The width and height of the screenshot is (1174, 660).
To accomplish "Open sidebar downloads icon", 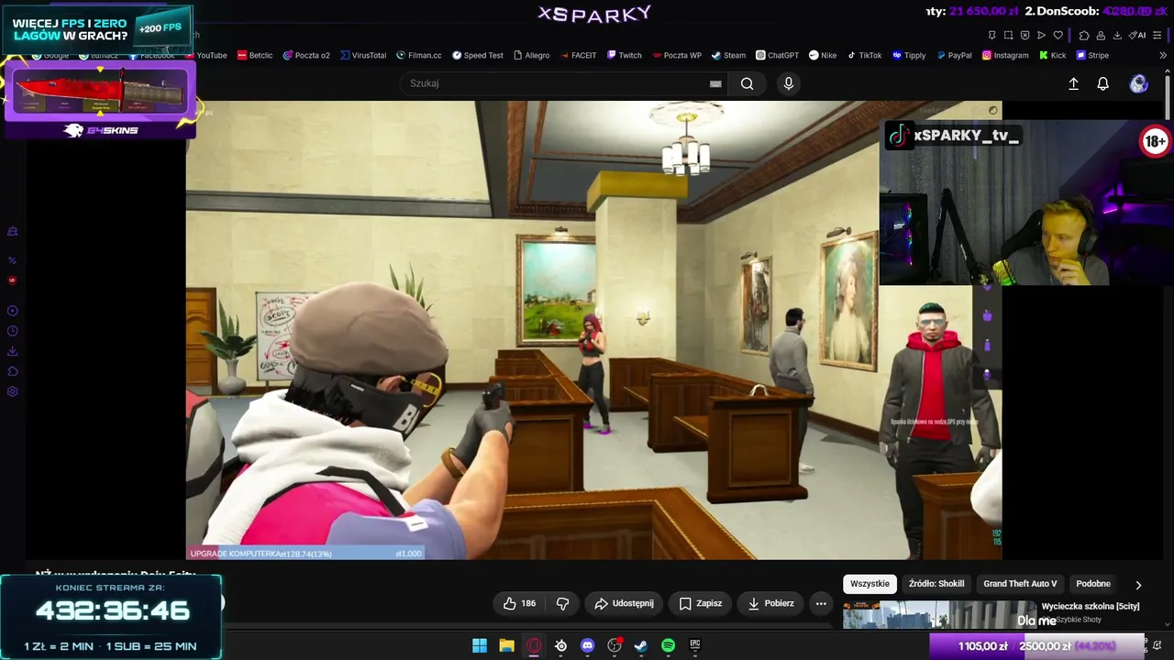I will (x=12, y=351).
